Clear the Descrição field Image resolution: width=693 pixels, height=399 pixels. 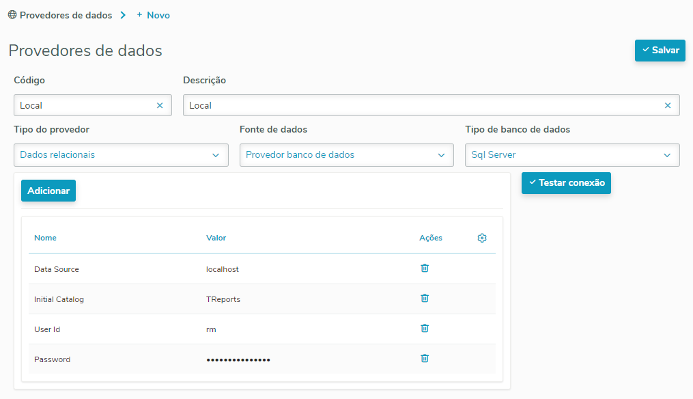click(668, 105)
